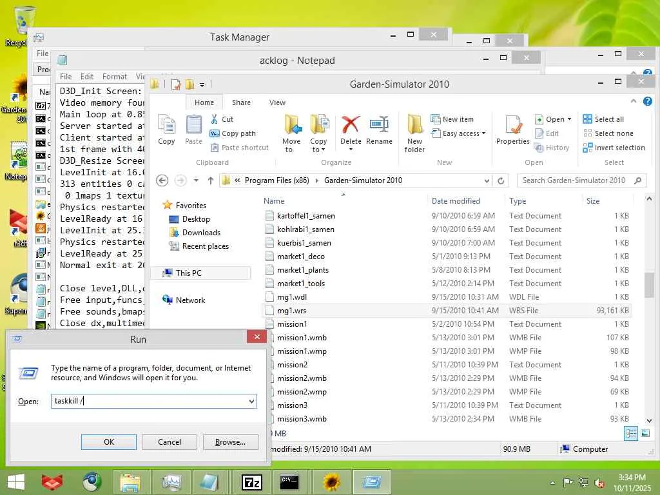The height and width of the screenshot is (495, 660).
Task: Expand the Open dropdown arrow in ribbon
Action: tap(570, 119)
